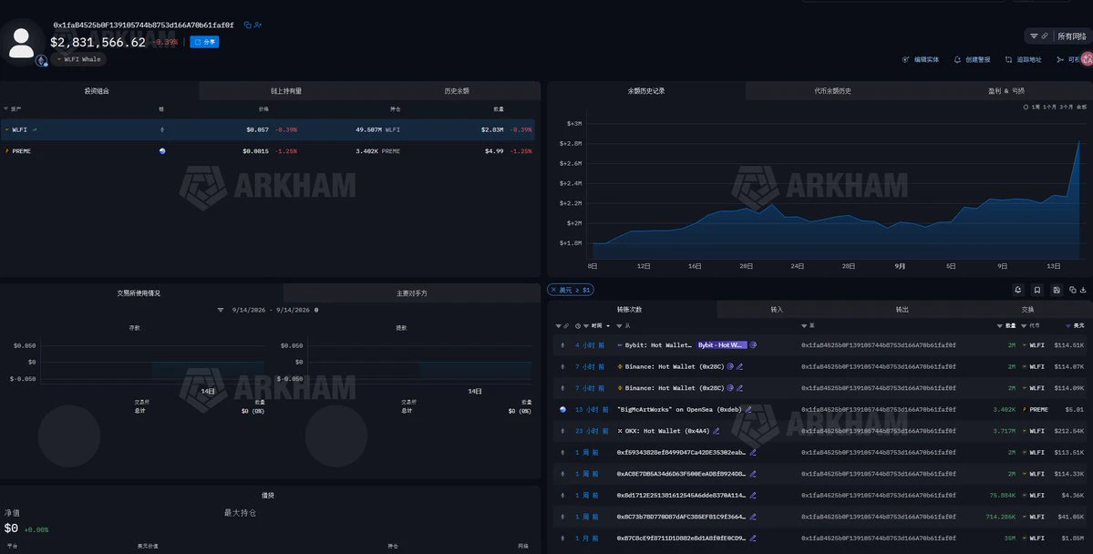
Task: Click the bookmark icon above the transfers table
Action: 1037,290
